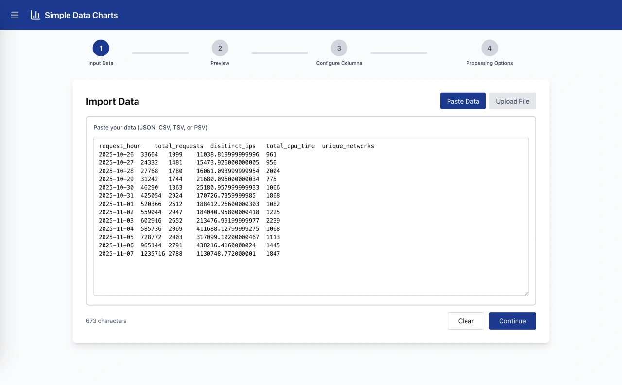Click the textarea resize handle
Viewport: 622px width, 385px height.
point(526,292)
